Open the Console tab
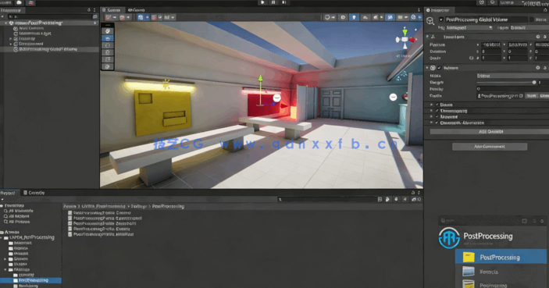Screen dimensions: 549x288 (34, 193)
